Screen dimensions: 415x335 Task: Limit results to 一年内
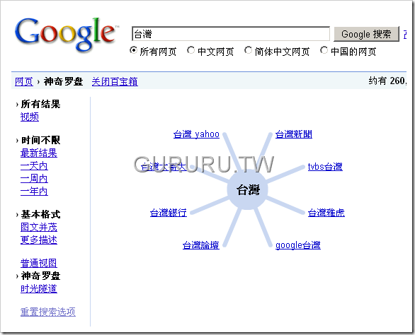34,192
